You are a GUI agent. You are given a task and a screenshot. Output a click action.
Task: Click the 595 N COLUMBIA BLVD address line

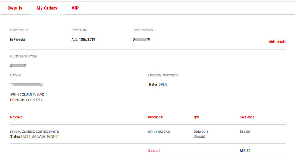28,94
